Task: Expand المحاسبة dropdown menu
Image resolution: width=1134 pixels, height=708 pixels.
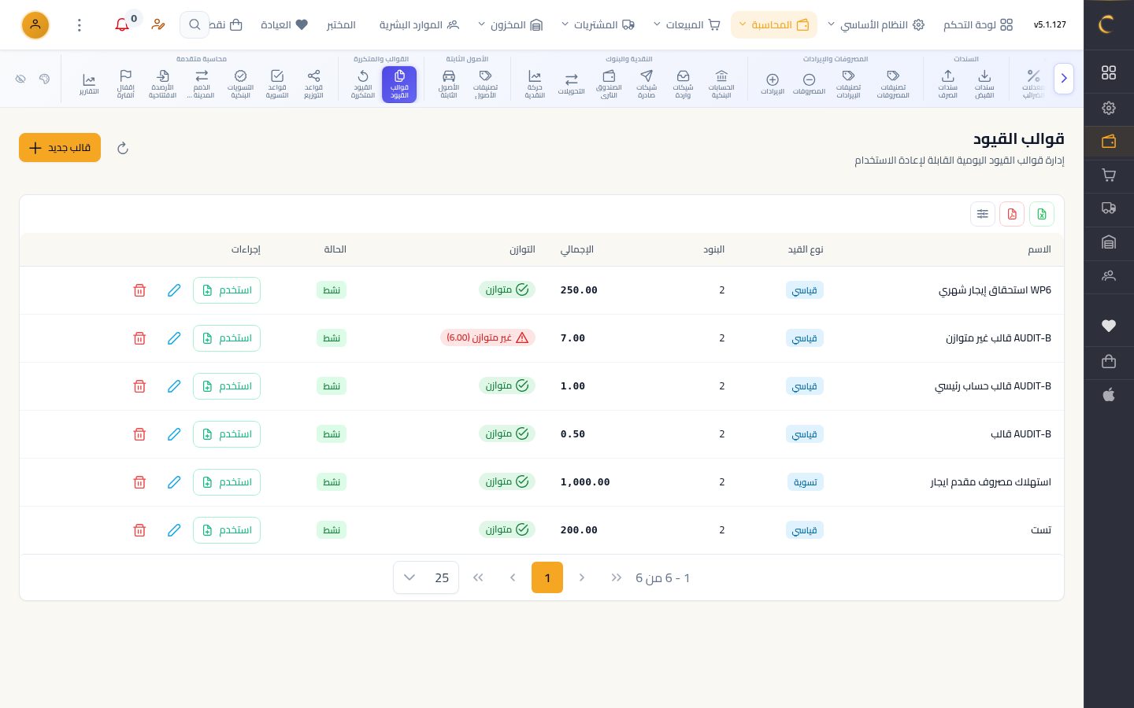Action: coord(773,25)
